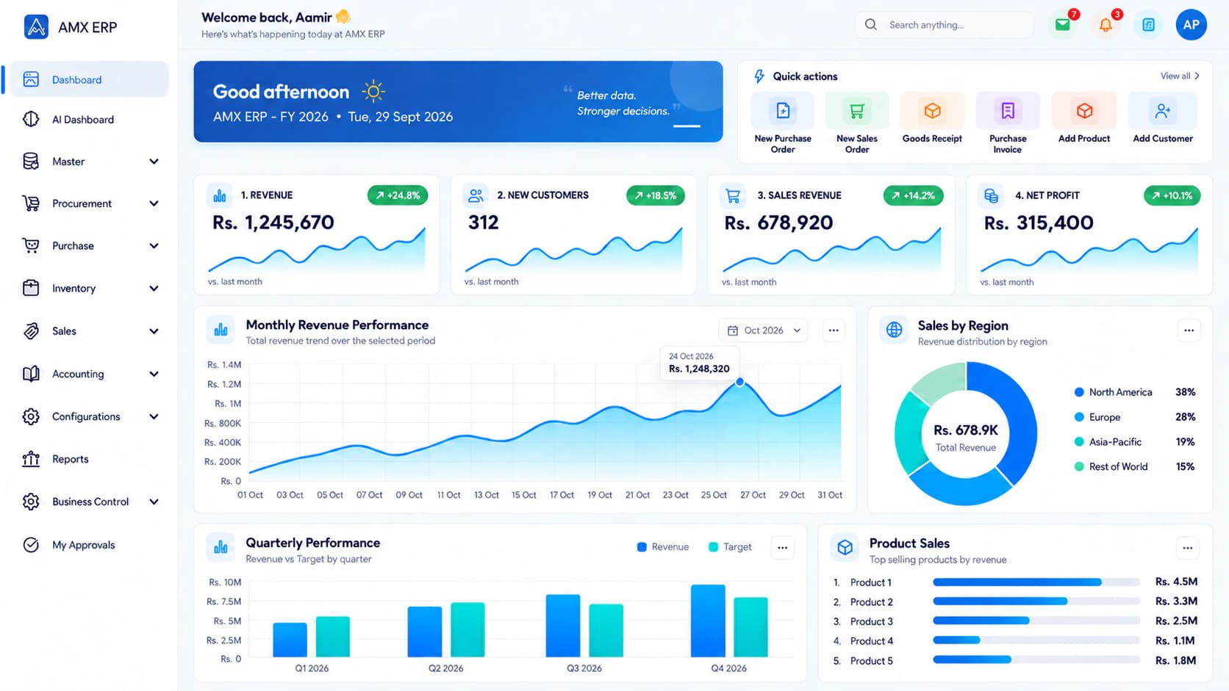Expand the Accounting menu chevron
Screen dimensions: 1229x691
(x=154, y=374)
